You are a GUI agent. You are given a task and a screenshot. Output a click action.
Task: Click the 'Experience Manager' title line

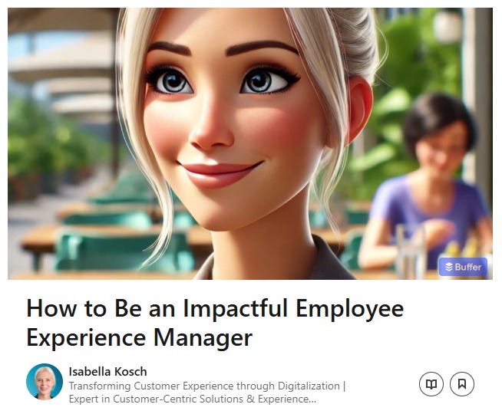tap(139, 337)
